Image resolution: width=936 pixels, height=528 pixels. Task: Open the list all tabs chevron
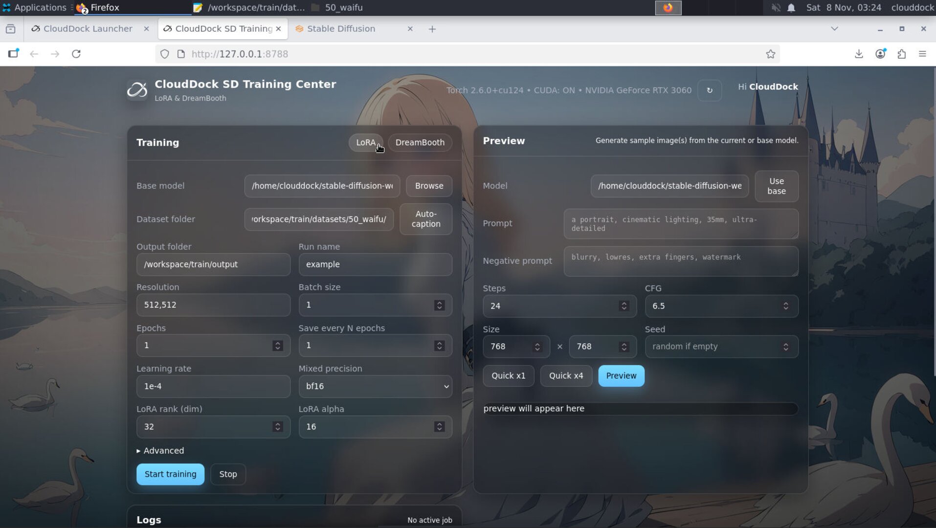(x=834, y=29)
